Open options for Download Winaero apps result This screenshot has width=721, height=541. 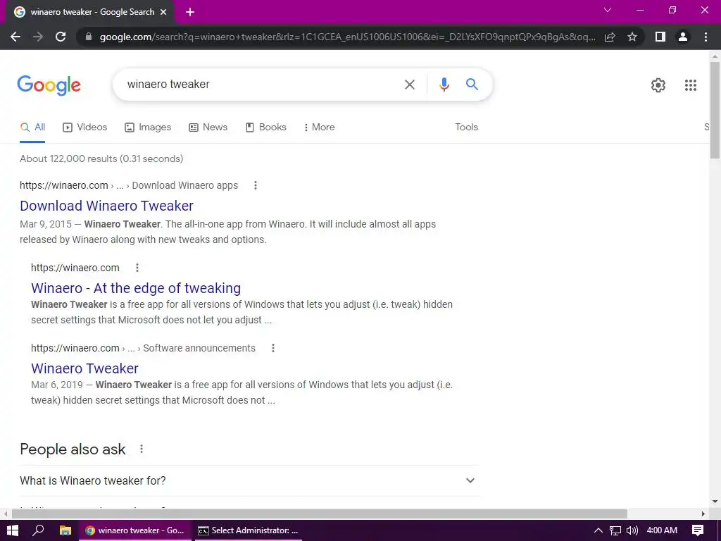pyautogui.click(x=255, y=185)
